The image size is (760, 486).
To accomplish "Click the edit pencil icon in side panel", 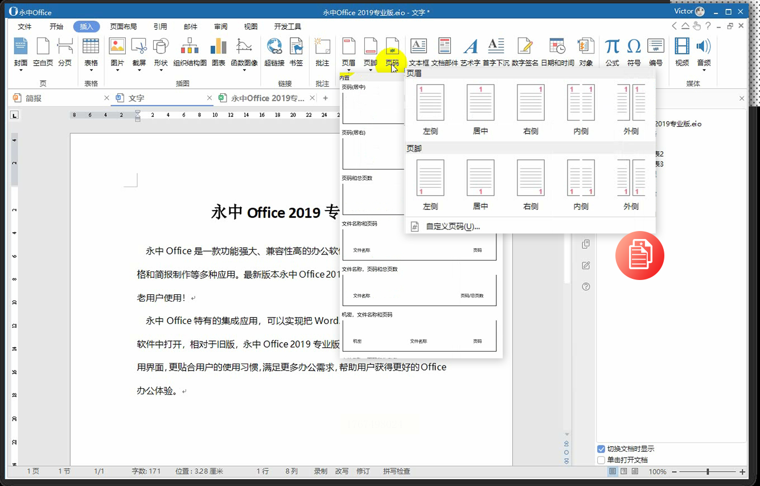I will pyautogui.click(x=585, y=266).
